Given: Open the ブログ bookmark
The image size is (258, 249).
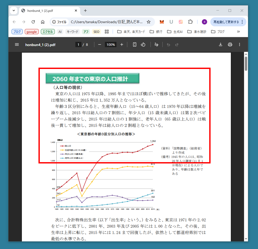Looking at the screenshot, I should coord(17,32).
